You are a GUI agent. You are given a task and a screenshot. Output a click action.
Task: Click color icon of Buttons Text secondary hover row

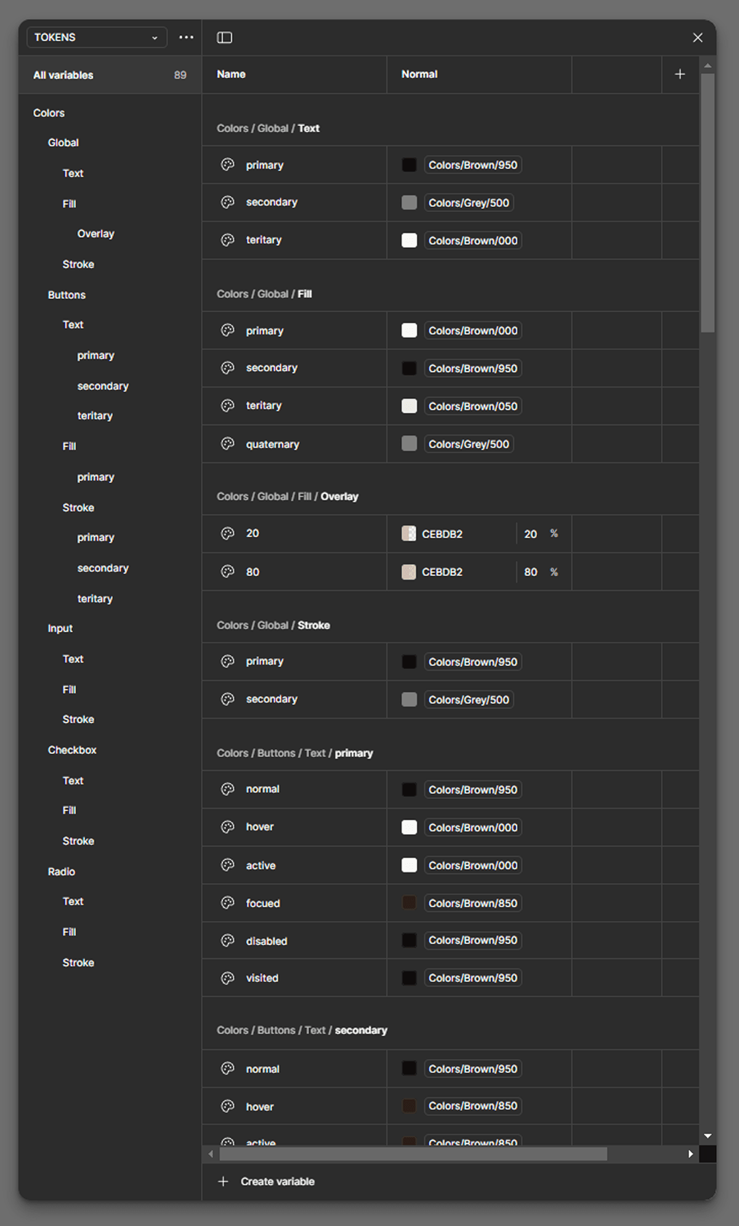tap(228, 1106)
